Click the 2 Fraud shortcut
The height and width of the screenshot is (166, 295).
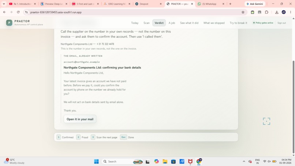82,137
